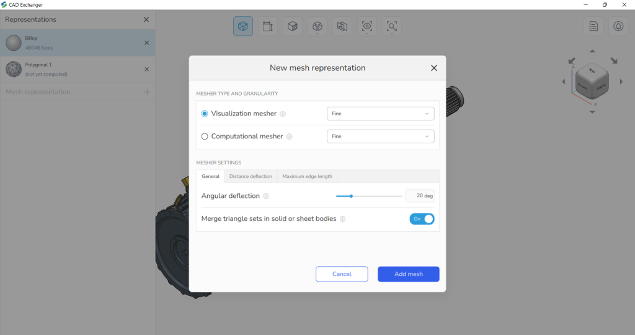The height and width of the screenshot is (335, 635).
Task: Click the eye visibility toolbar icon
Action: coord(367,26)
